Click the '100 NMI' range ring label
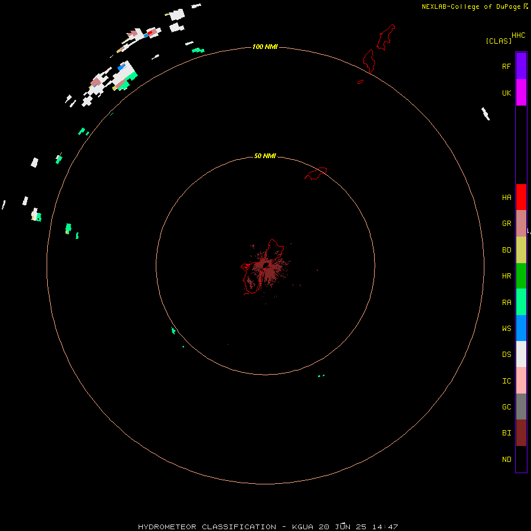The width and height of the screenshot is (531, 531). pyautogui.click(x=265, y=47)
